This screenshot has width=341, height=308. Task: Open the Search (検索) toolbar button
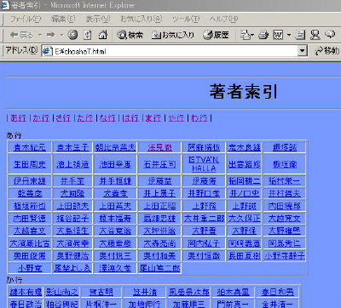coord(130,35)
